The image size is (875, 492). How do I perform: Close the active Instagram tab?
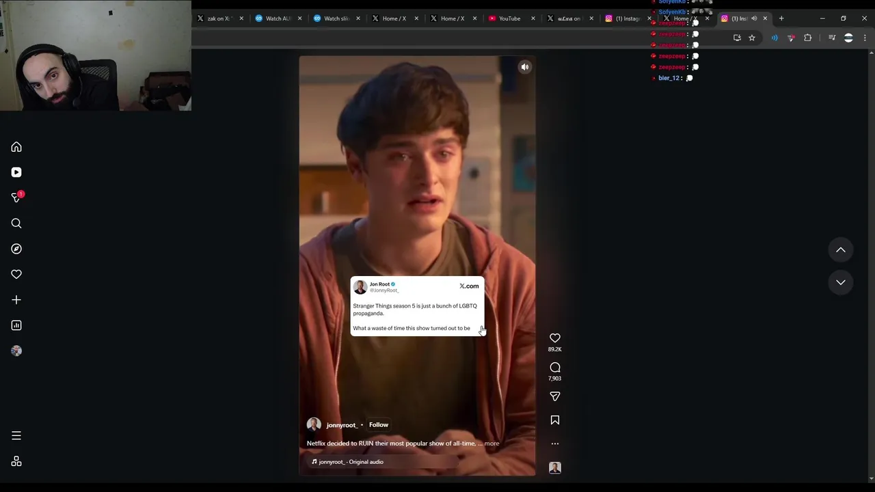point(765,18)
